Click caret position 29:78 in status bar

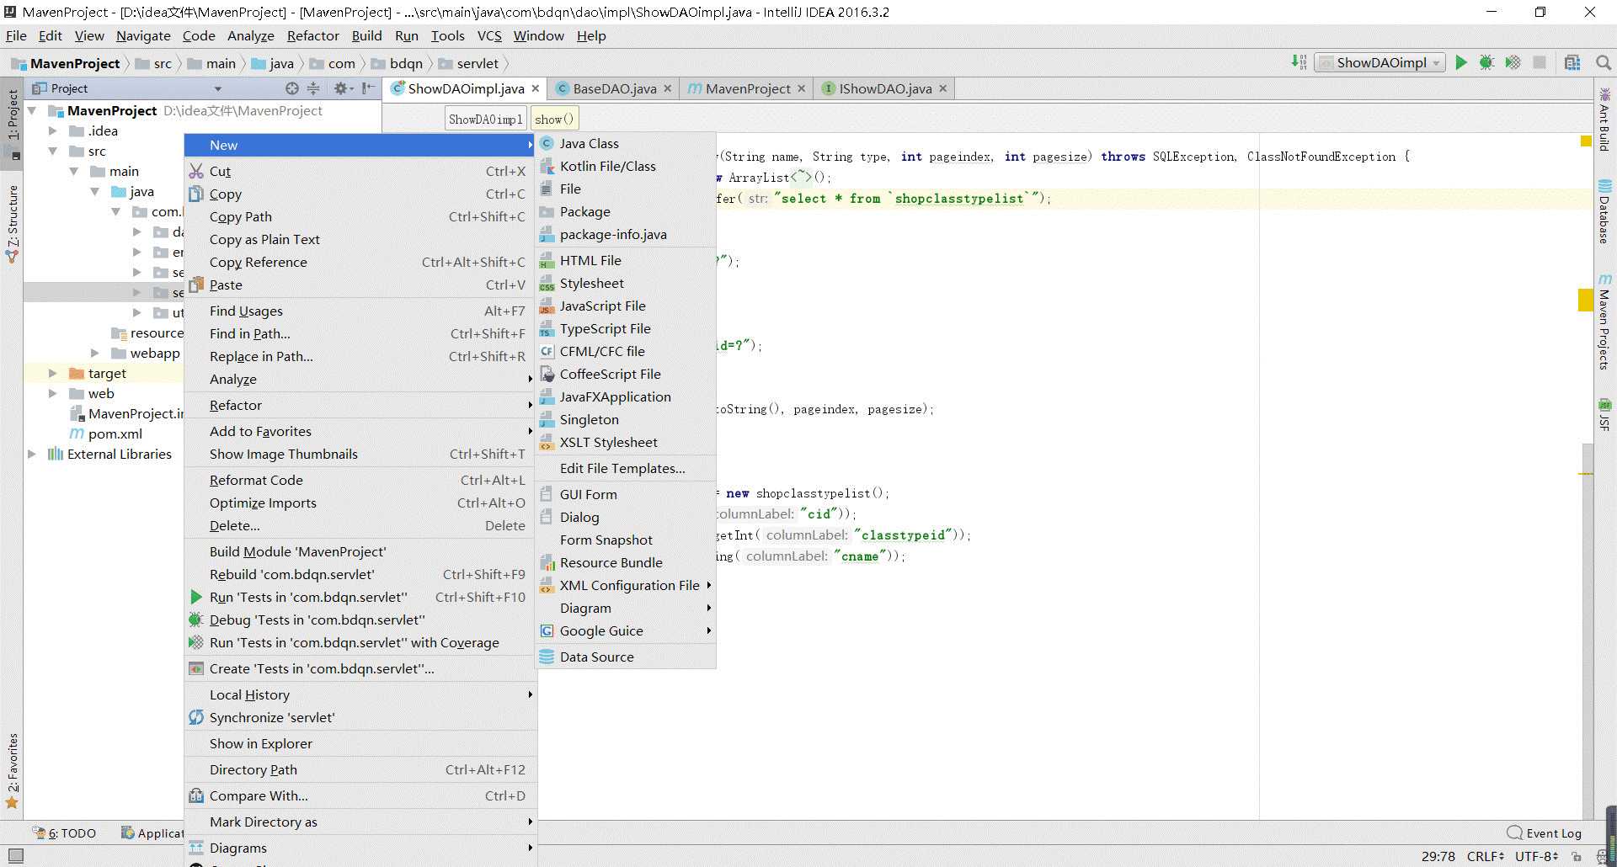point(1438,856)
